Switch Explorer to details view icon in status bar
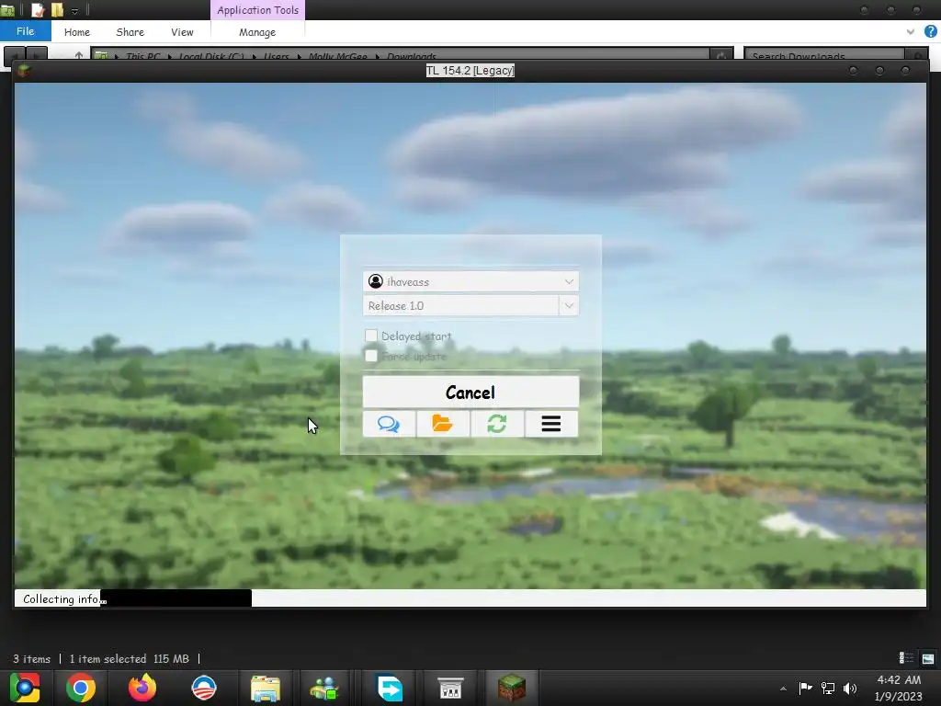This screenshot has width=941, height=706. (906, 658)
